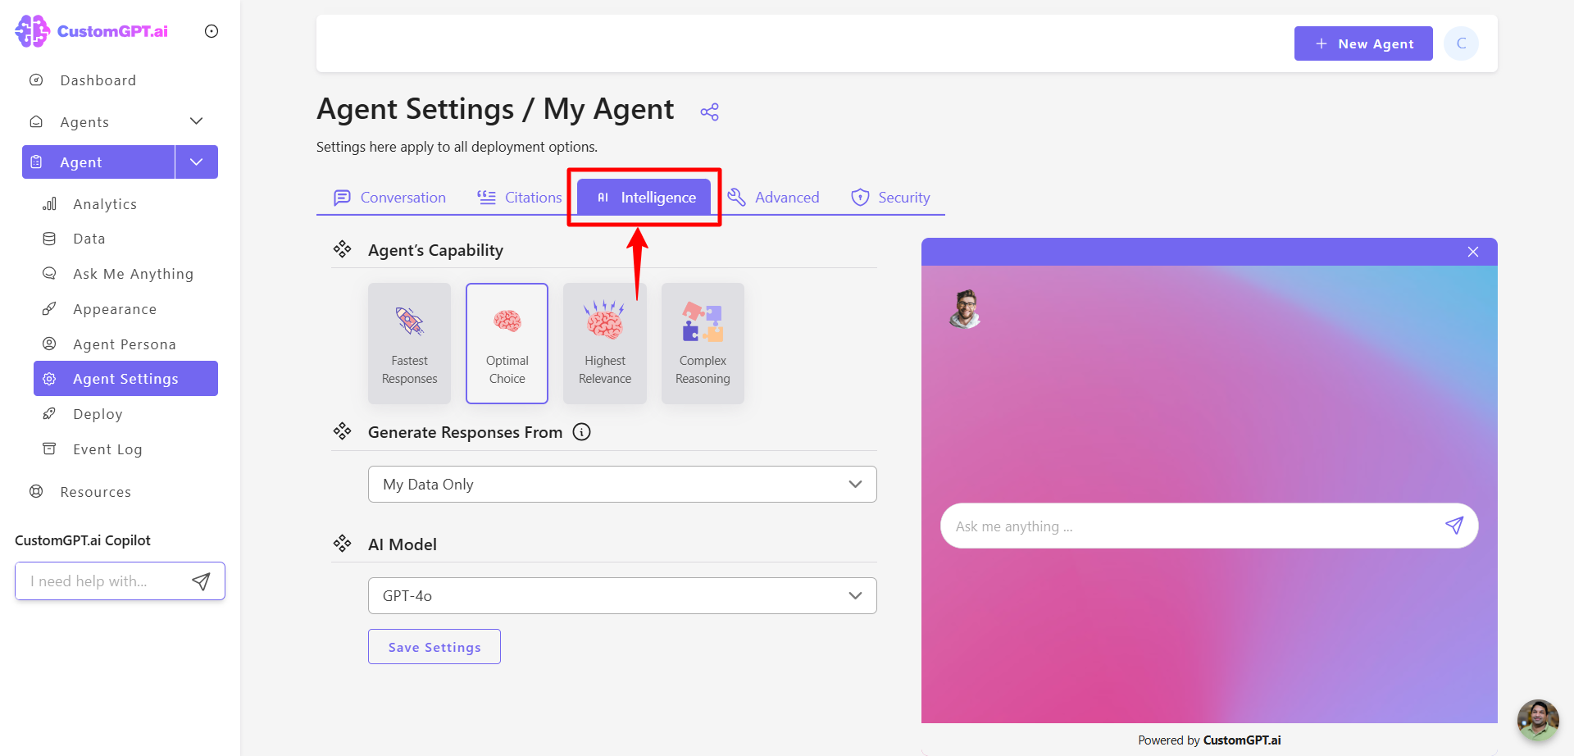
Task: Choose Complex Reasoning capability
Action: point(703,344)
